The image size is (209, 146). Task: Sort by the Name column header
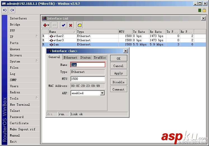click(62, 32)
